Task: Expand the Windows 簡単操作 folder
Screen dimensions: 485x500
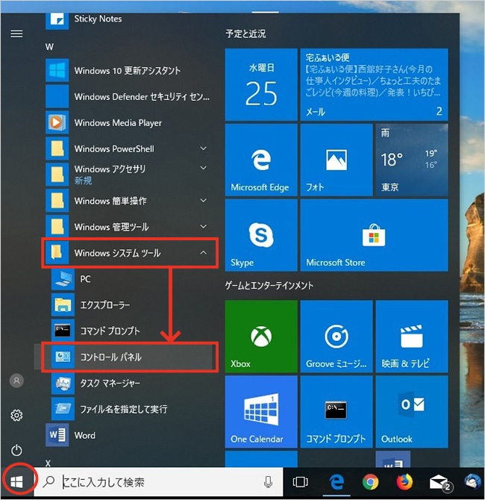Action: (128, 201)
